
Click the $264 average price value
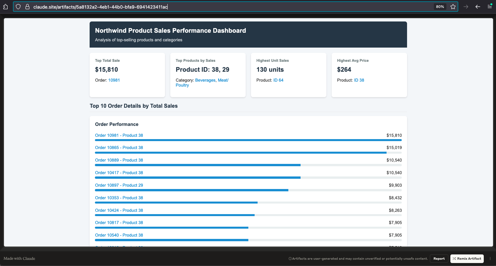pos(344,70)
